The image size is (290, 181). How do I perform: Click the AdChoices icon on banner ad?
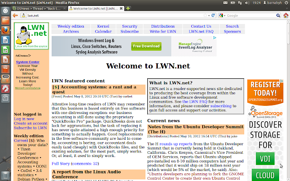pos(215,38)
